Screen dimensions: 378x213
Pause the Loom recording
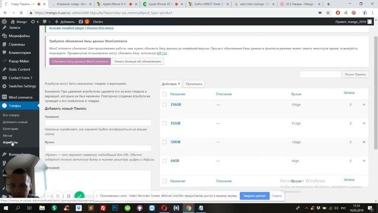pos(69,196)
